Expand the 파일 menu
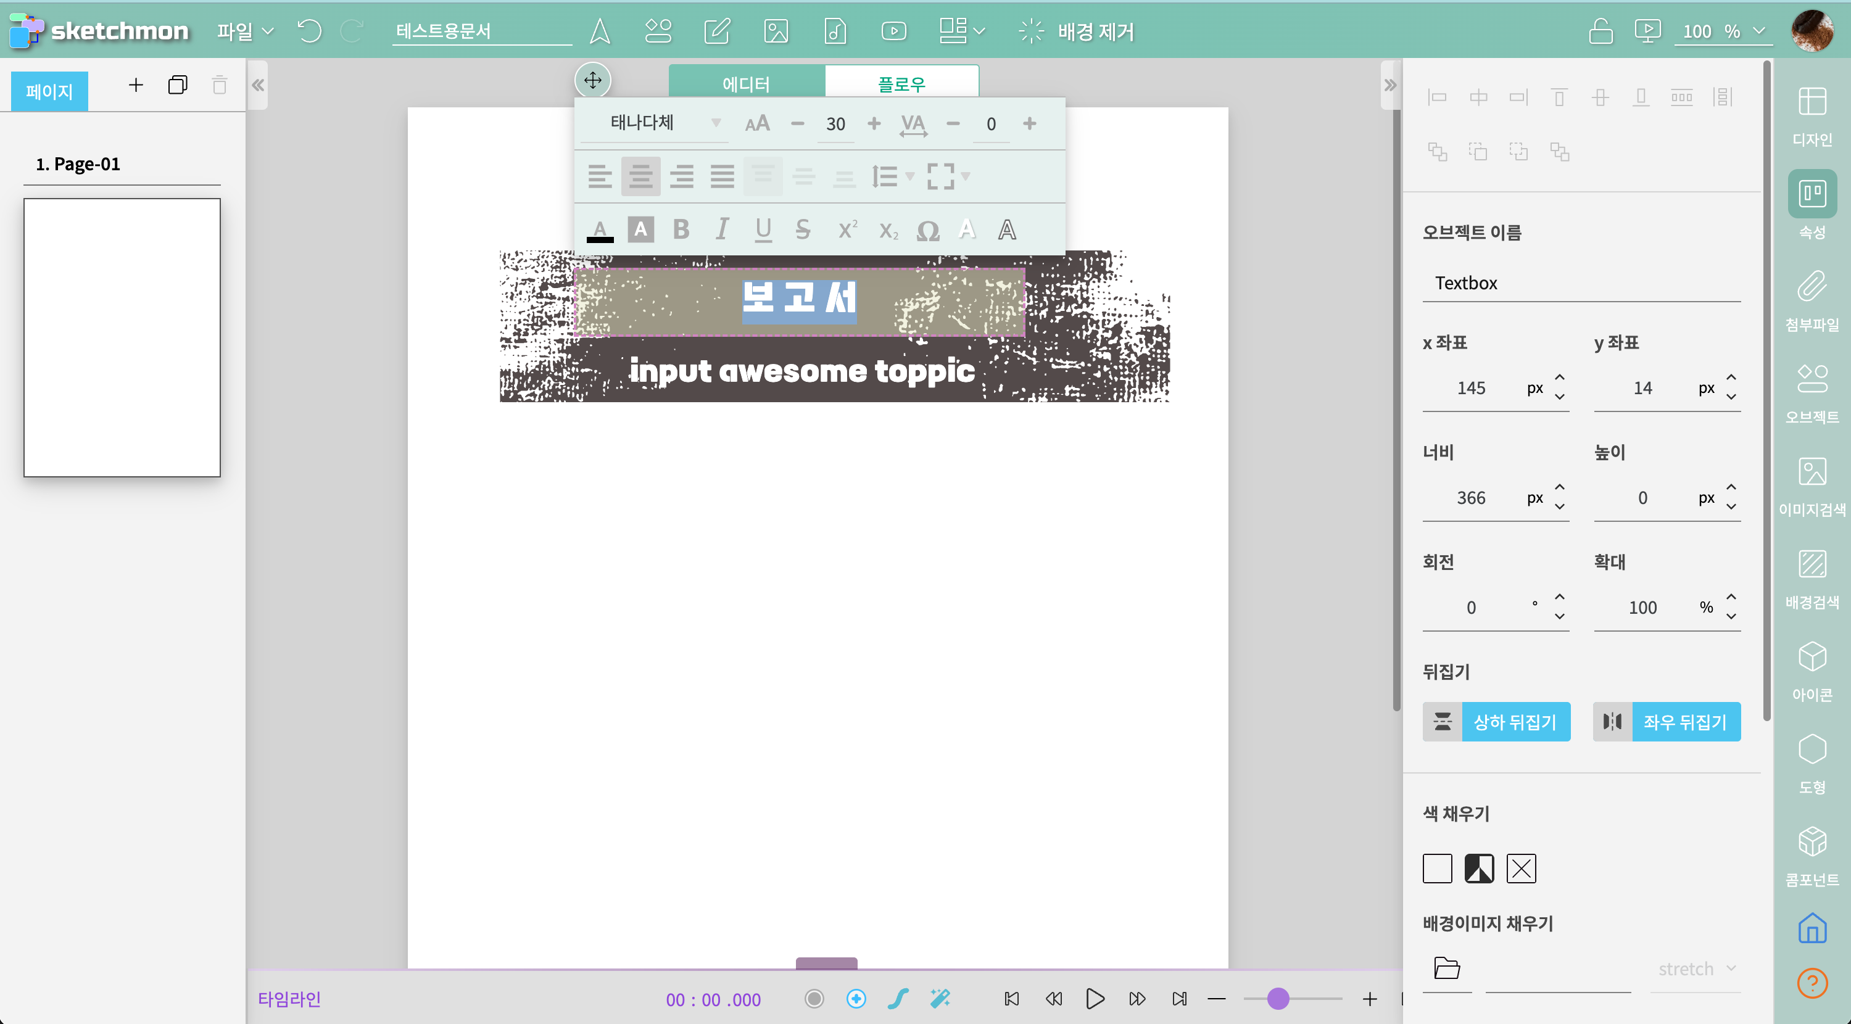This screenshot has height=1024, width=1851. click(245, 31)
